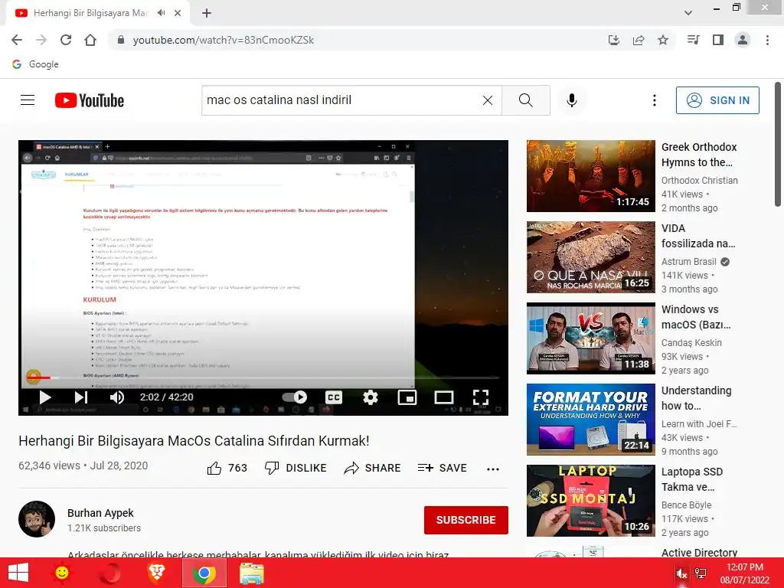This screenshot has height=588, width=784.
Task: Open the Windows Start menu
Action: 18,573
